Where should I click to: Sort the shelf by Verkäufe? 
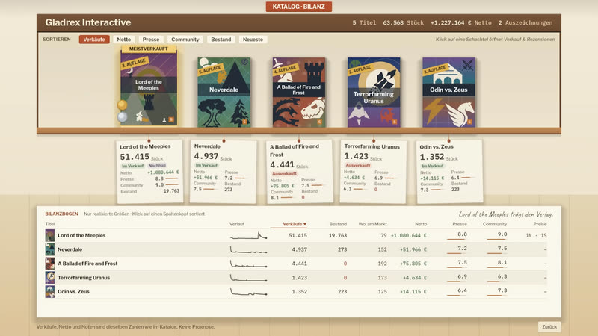[94, 40]
